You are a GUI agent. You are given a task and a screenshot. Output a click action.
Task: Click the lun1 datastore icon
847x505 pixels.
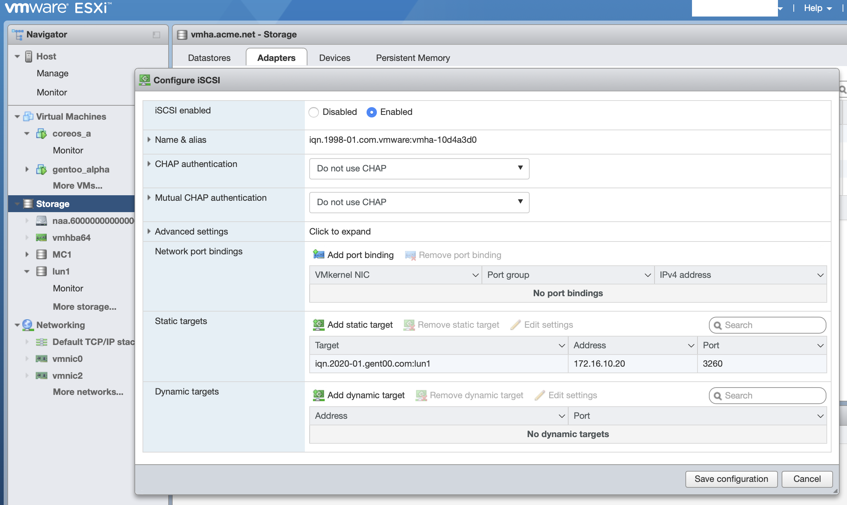coord(42,271)
